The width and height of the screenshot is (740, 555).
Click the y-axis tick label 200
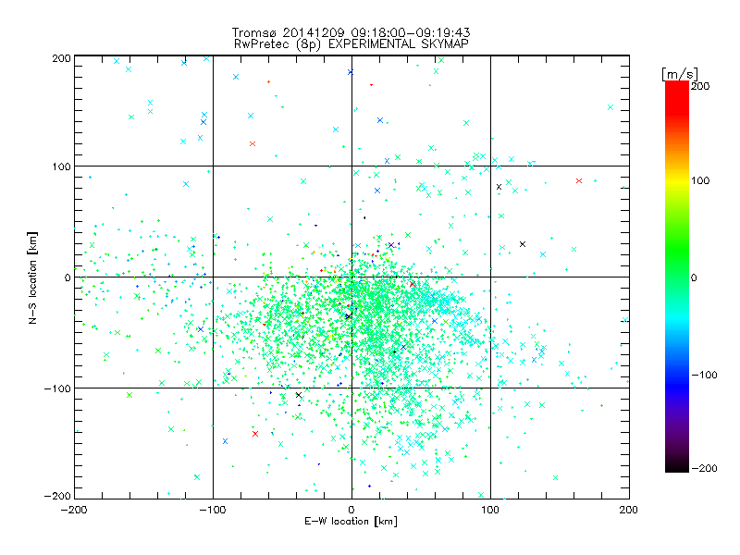61,58
